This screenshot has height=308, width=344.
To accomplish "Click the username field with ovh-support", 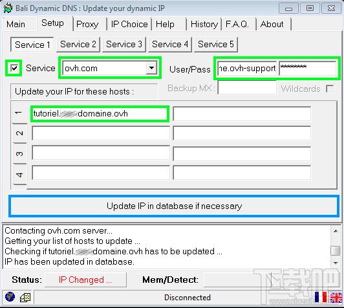I will pyautogui.click(x=247, y=69).
